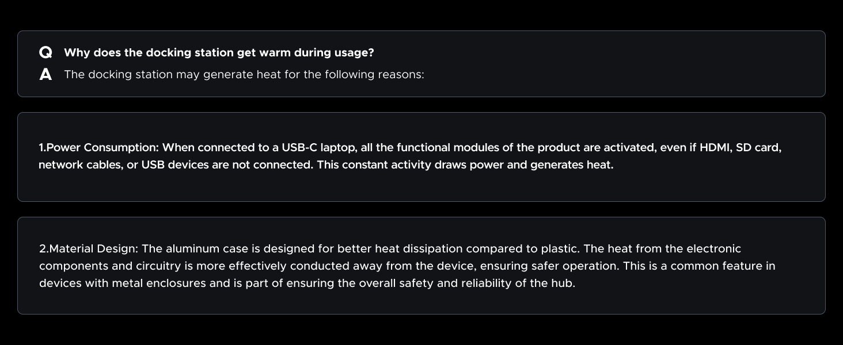Click the answer line about generating heat
This screenshot has width=843, height=345.
244,75
